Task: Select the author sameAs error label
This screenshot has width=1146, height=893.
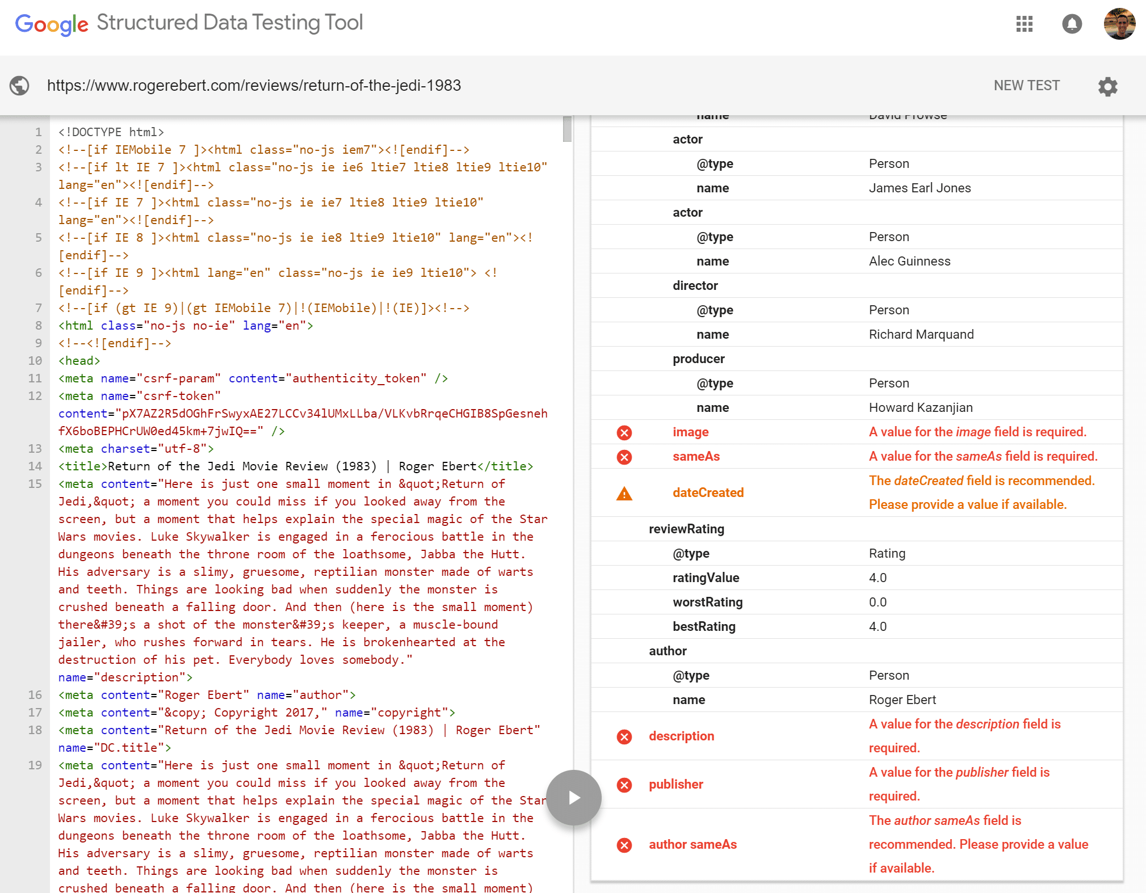Action: coord(692,845)
